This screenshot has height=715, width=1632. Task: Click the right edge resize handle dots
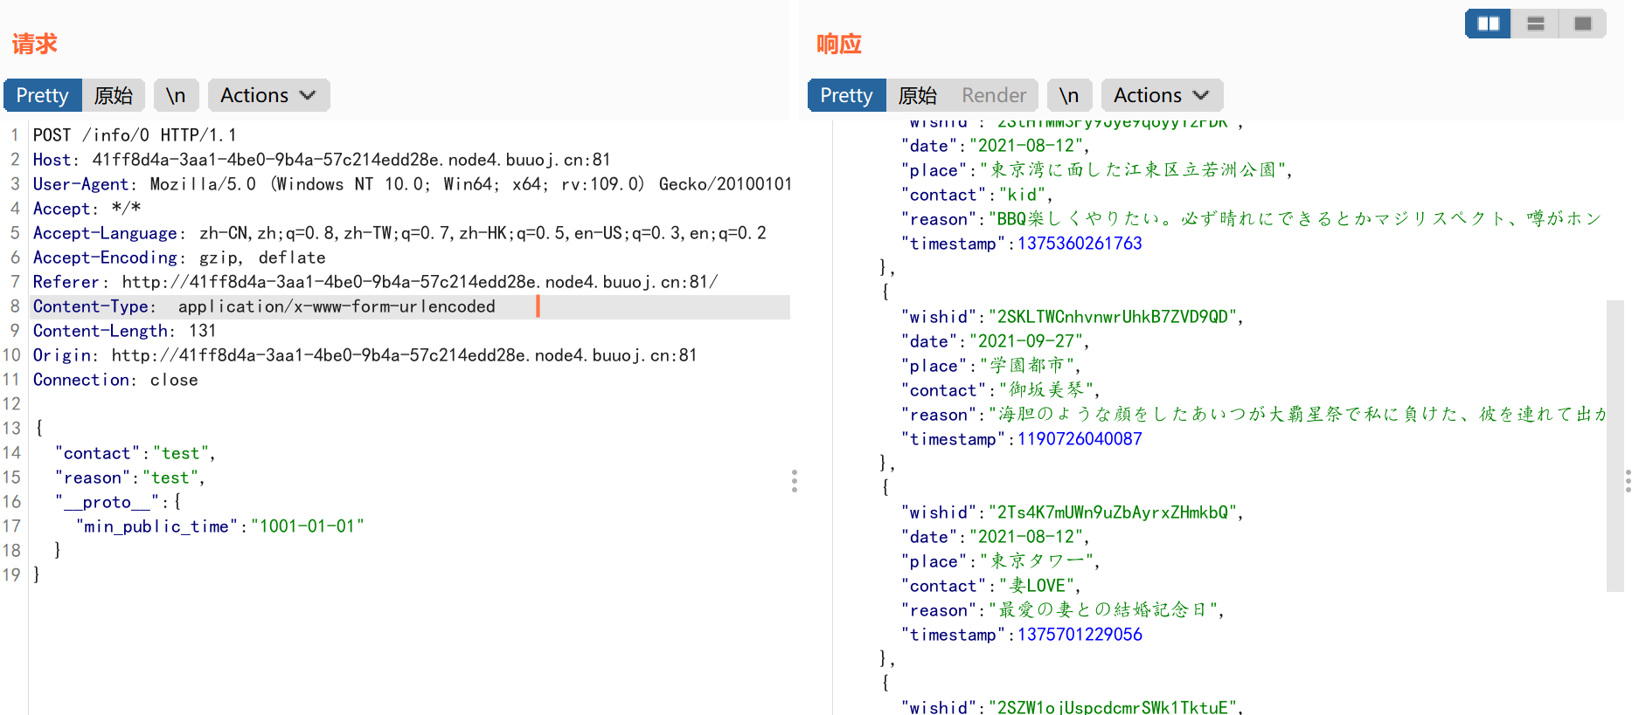tap(1628, 481)
